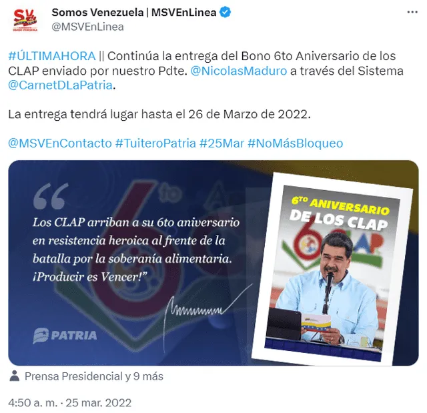Visit the @NicolasMaduro mention
The height and width of the screenshot is (413, 427).
tap(239, 71)
